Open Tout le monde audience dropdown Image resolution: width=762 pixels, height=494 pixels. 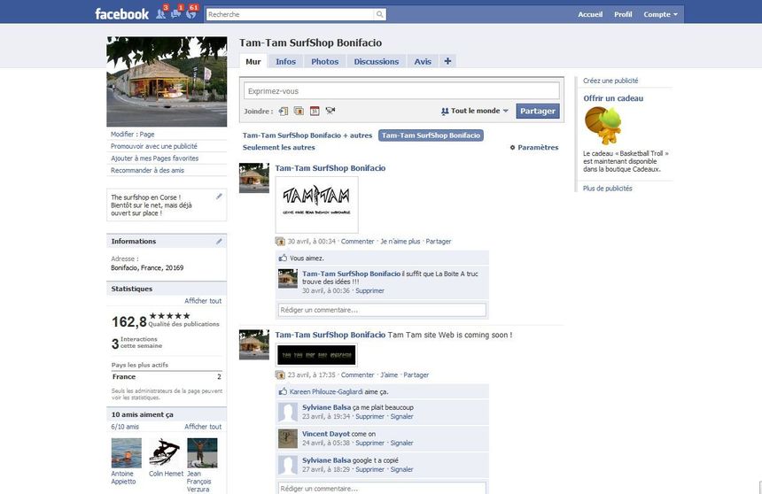pyautogui.click(x=474, y=111)
